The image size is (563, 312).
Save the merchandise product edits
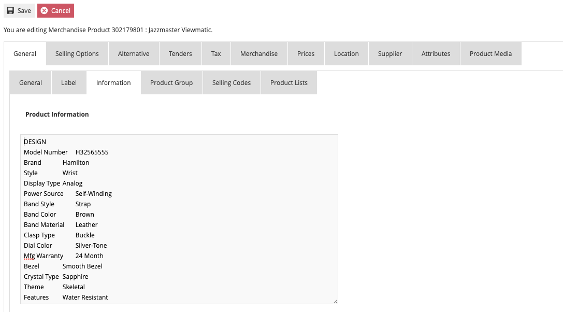(x=19, y=10)
